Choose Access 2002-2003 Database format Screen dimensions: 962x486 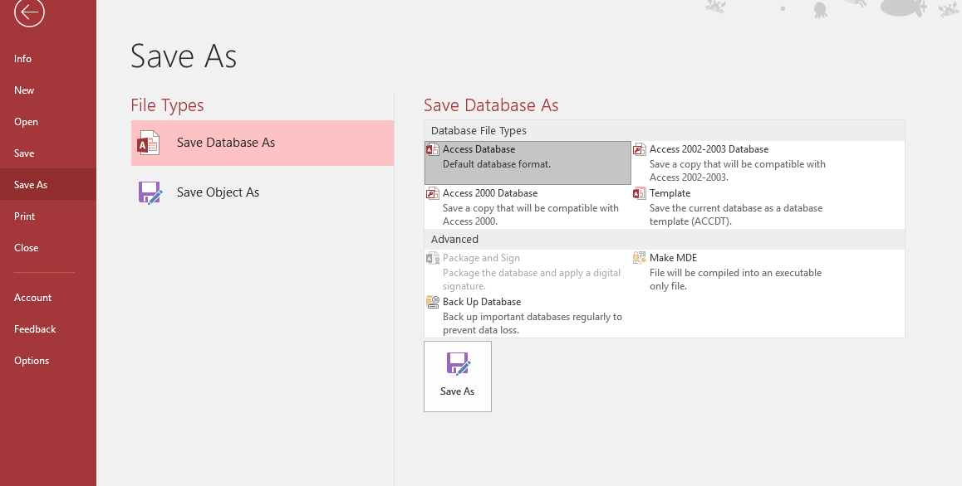click(734, 163)
